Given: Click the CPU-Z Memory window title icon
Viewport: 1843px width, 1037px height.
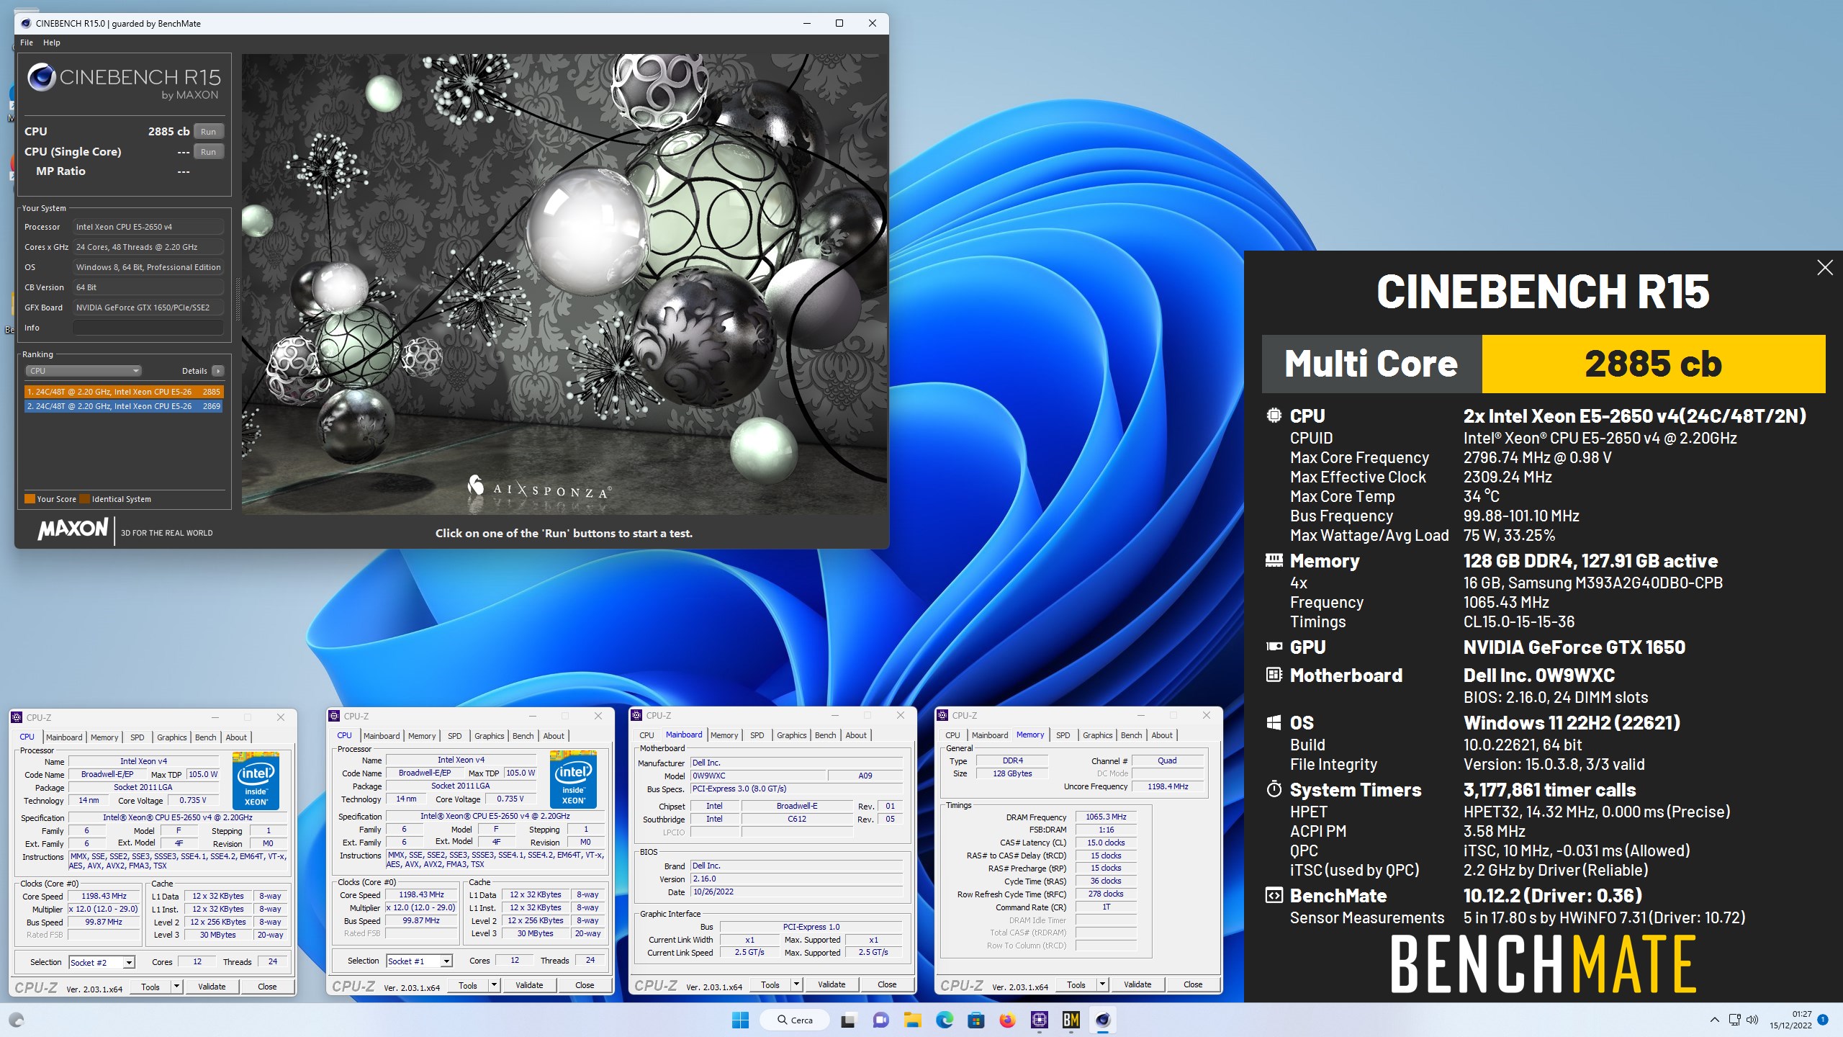Looking at the screenshot, I should click(x=942, y=715).
